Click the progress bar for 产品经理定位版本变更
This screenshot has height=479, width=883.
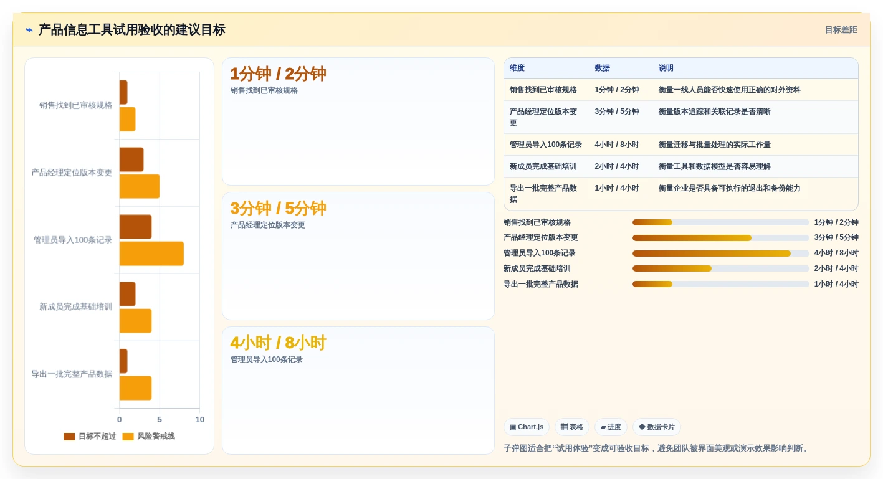tap(720, 238)
